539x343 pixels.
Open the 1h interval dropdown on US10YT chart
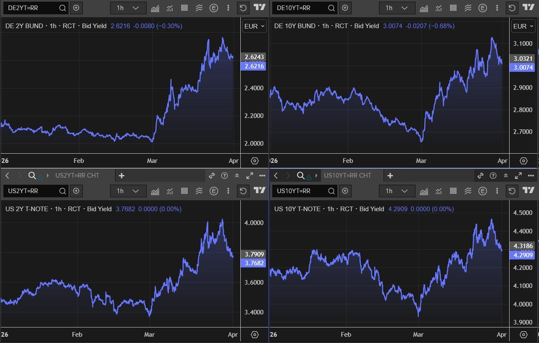[397, 191]
